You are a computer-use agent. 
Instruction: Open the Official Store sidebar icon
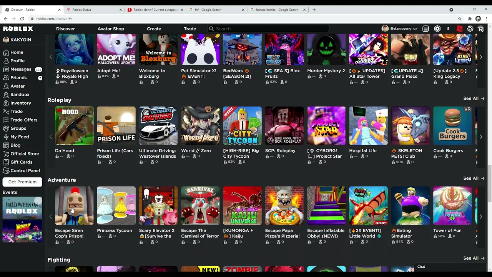[6, 154]
